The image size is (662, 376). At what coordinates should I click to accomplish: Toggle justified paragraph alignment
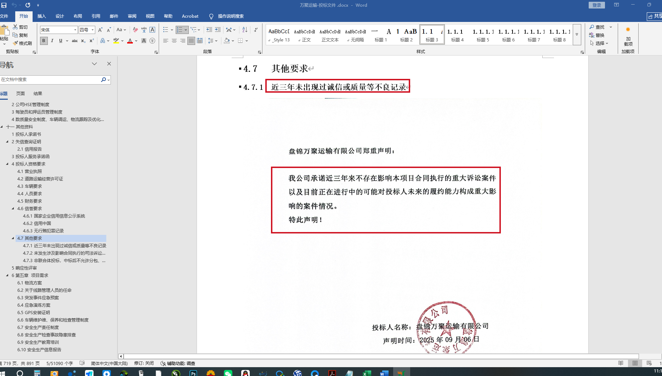[x=191, y=41]
